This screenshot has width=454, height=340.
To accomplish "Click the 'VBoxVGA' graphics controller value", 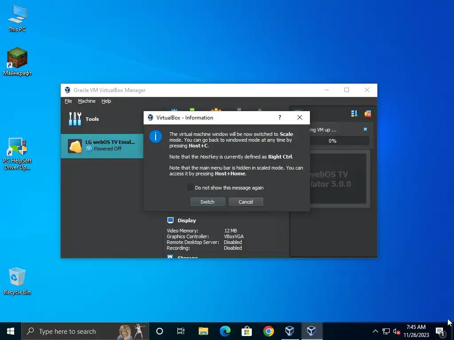I will point(234,236).
